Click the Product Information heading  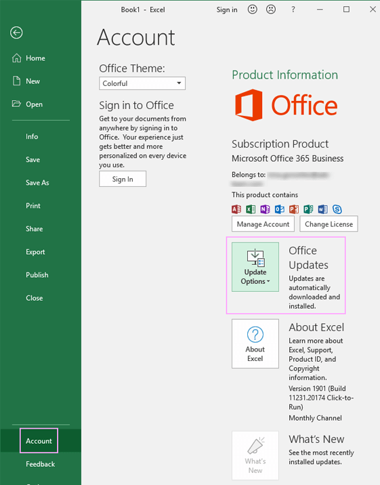coord(284,75)
